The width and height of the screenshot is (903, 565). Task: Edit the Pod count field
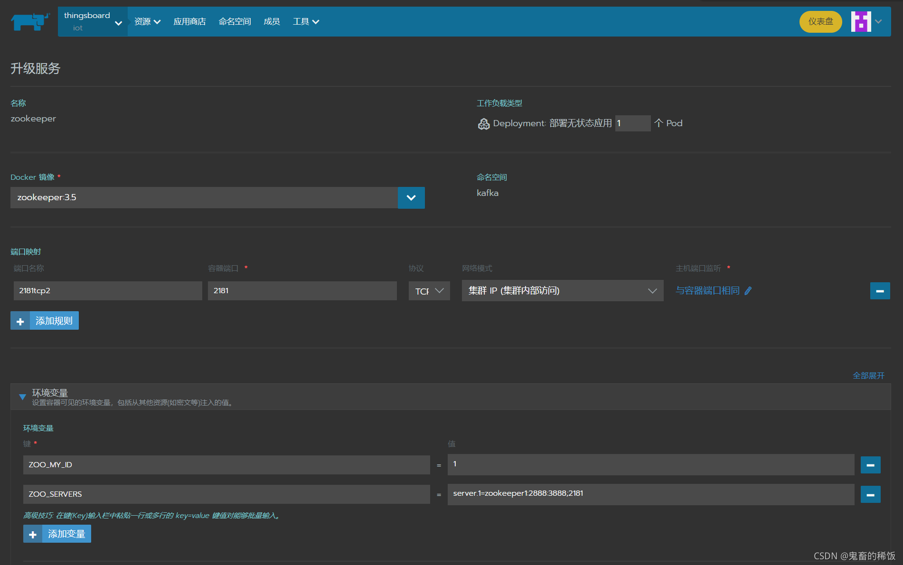pyautogui.click(x=632, y=123)
